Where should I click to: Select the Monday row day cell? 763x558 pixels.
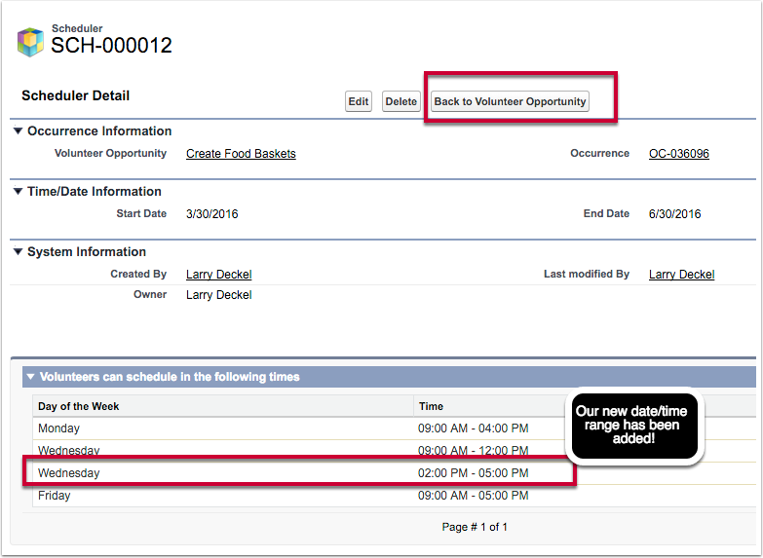click(58, 428)
